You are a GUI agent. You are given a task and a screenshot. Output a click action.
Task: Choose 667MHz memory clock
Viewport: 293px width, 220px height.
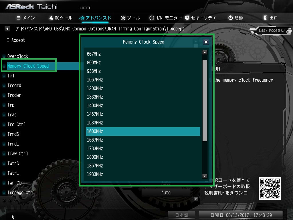point(143,54)
